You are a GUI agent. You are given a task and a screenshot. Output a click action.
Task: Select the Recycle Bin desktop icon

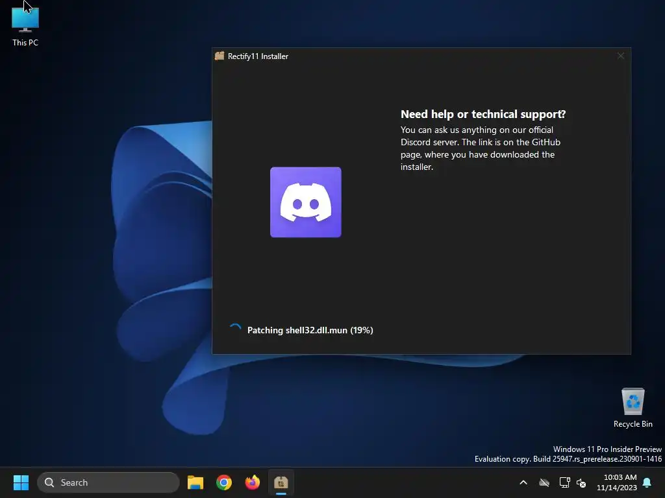point(633,408)
